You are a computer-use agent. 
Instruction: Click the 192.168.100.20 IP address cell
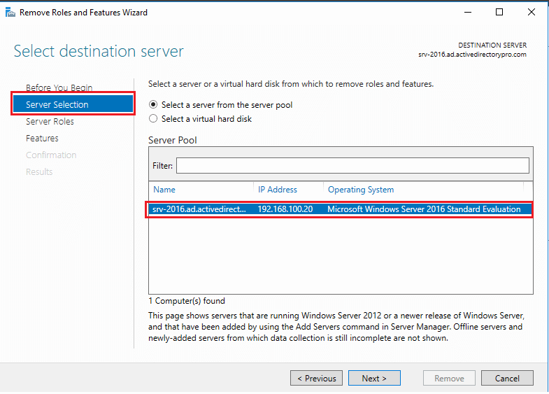pos(285,209)
